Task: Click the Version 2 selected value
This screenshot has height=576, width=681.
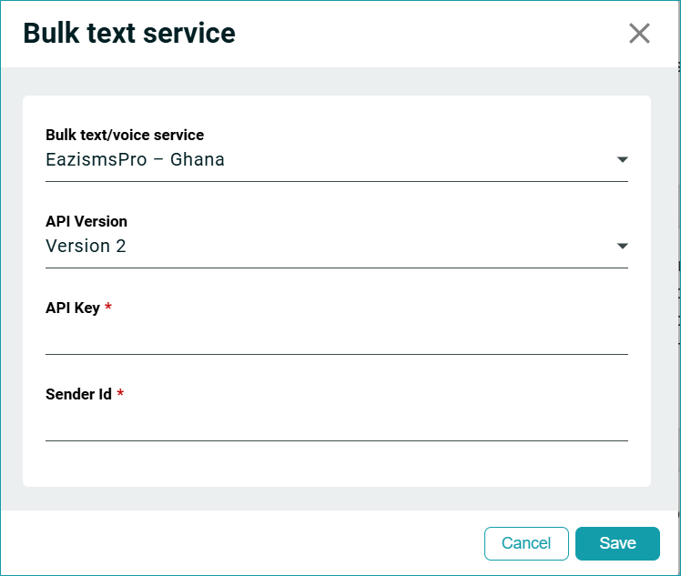Action: coord(86,247)
